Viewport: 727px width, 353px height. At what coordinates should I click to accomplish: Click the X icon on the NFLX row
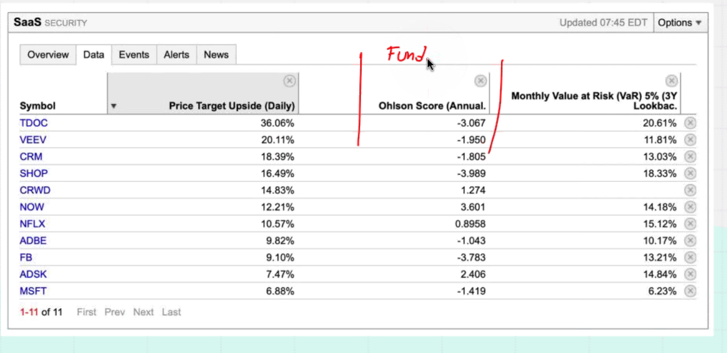[x=690, y=224]
